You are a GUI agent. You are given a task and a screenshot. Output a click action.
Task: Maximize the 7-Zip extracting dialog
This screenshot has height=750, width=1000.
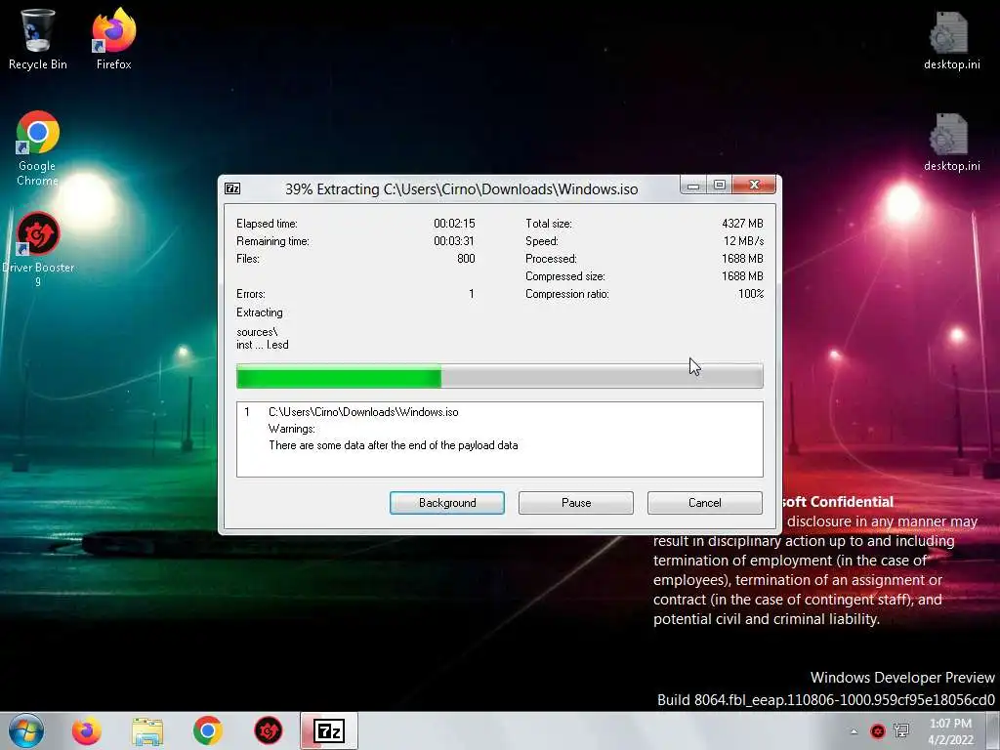pos(720,185)
